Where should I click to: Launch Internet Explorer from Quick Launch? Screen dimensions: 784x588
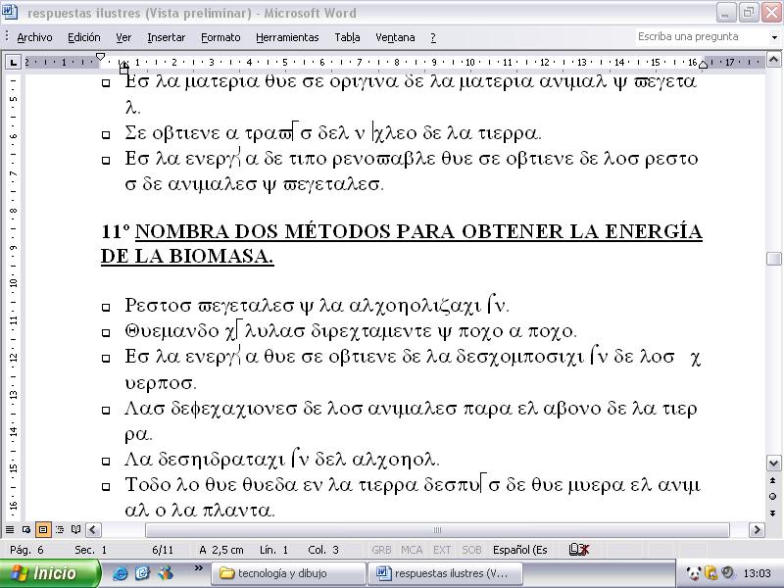120,573
